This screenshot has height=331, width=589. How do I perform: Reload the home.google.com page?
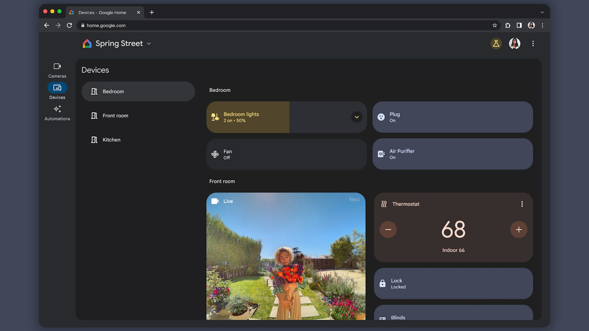69,25
